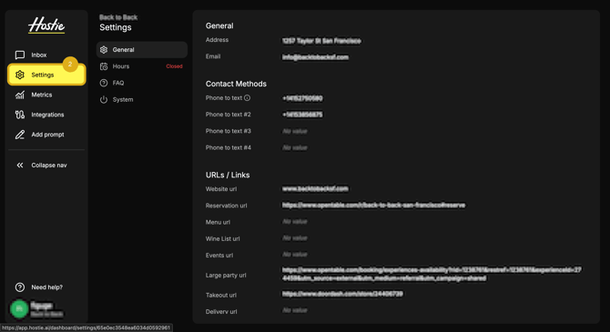Image resolution: width=610 pixels, height=332 pixels.
Task: Click the Hours calendar-clock icon
Action: [104, 66]
